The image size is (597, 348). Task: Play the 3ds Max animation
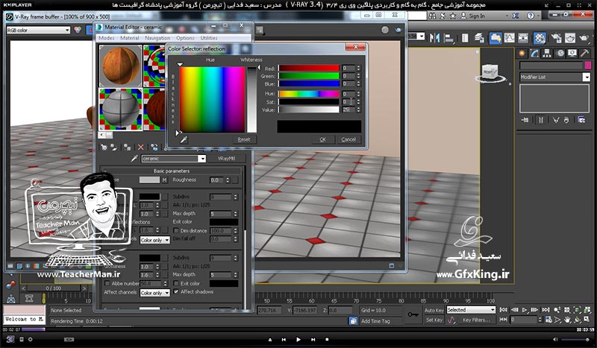[x=525, y=310]
